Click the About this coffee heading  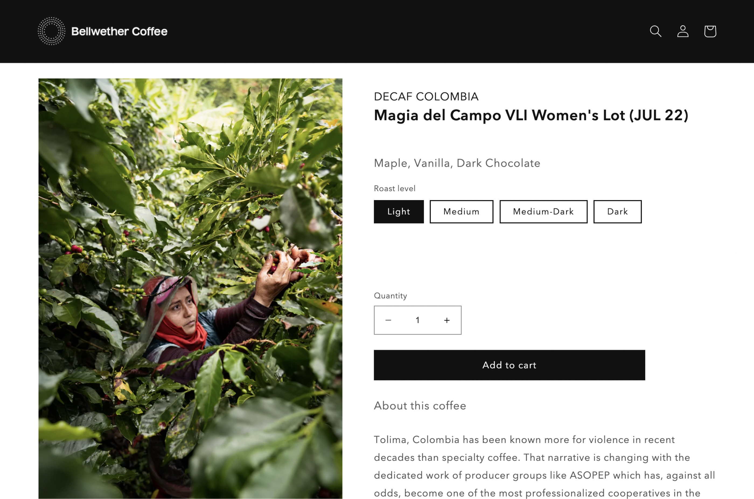click(420, 406)
